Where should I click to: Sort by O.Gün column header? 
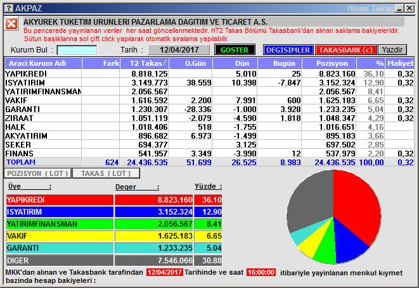[191, 63]
